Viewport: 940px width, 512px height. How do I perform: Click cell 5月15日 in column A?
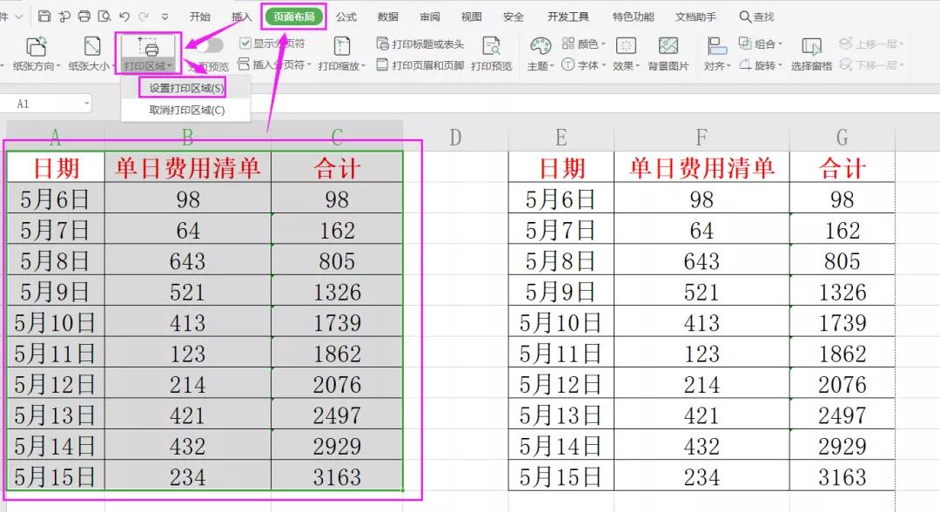55,476
